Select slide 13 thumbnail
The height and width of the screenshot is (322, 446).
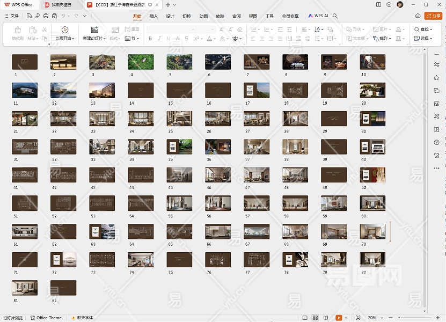(102, 90)
